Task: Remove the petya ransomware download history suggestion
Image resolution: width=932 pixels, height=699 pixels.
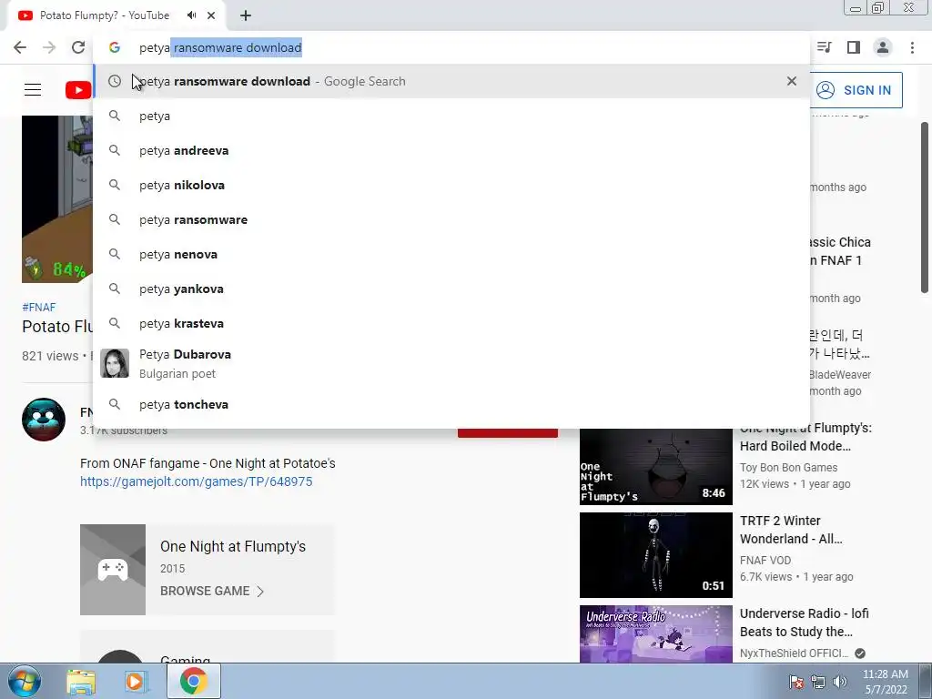Action: click(792, 81)
